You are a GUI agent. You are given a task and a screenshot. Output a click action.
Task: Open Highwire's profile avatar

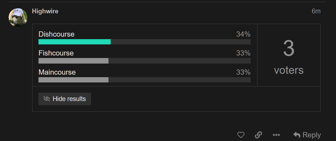tap(18, 17)
